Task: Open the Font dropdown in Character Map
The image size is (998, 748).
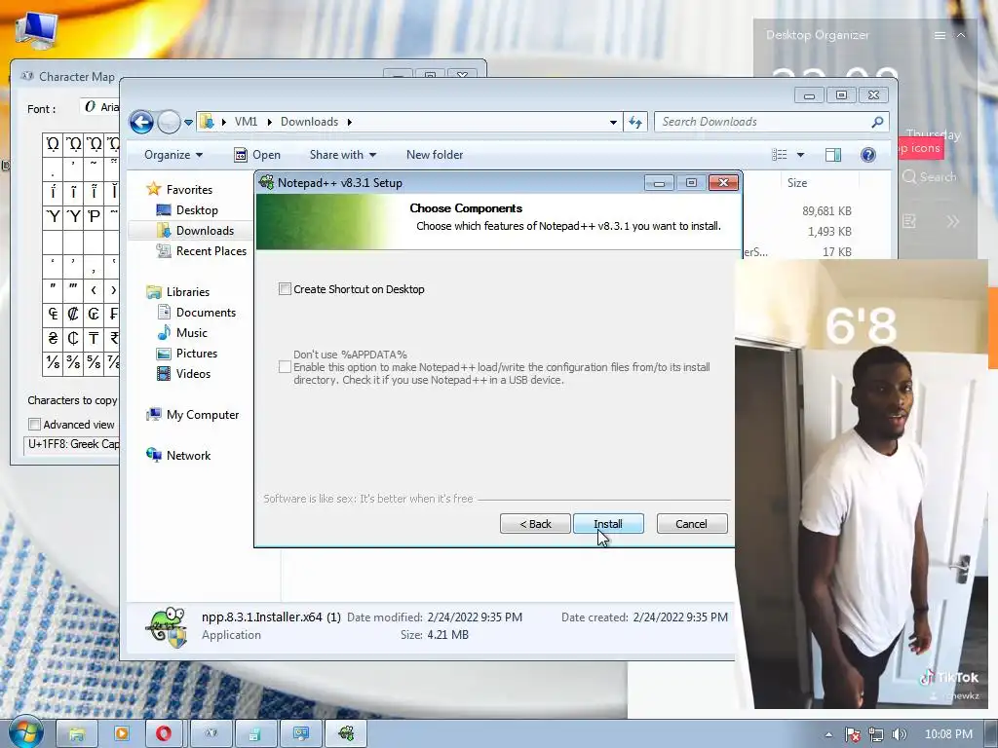Action: 100,107
